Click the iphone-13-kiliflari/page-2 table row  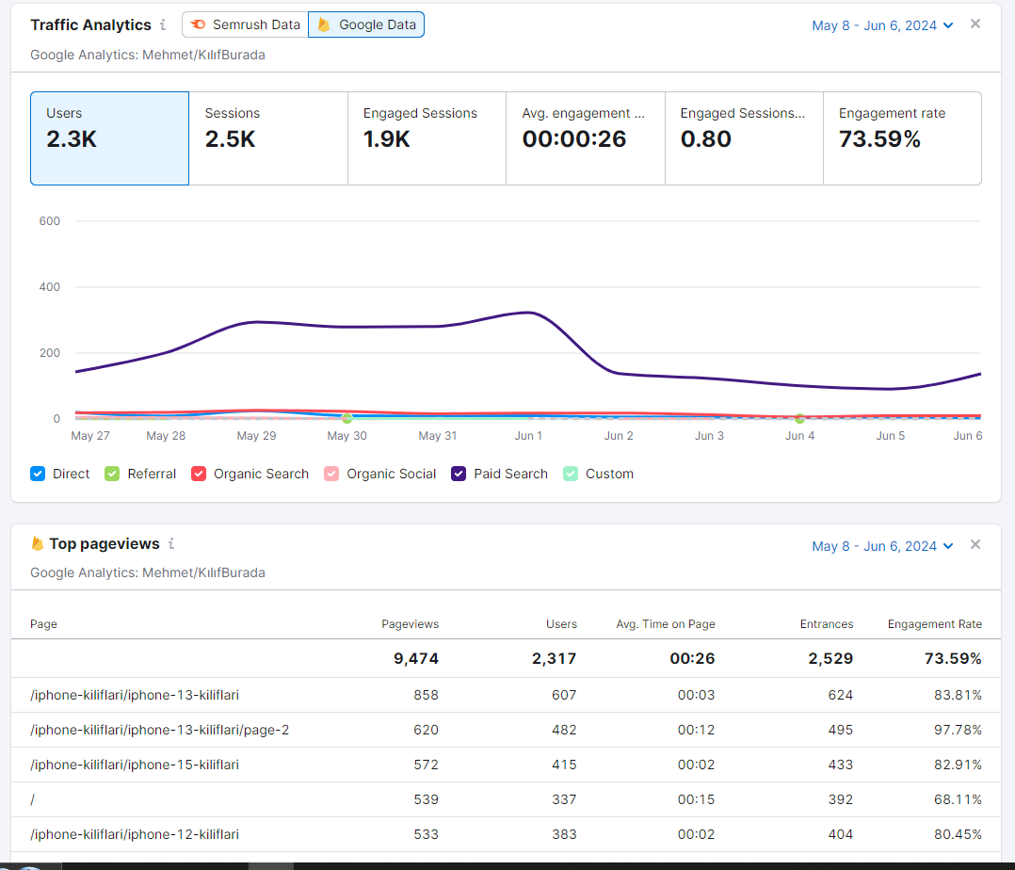click(x=507, y=731)
